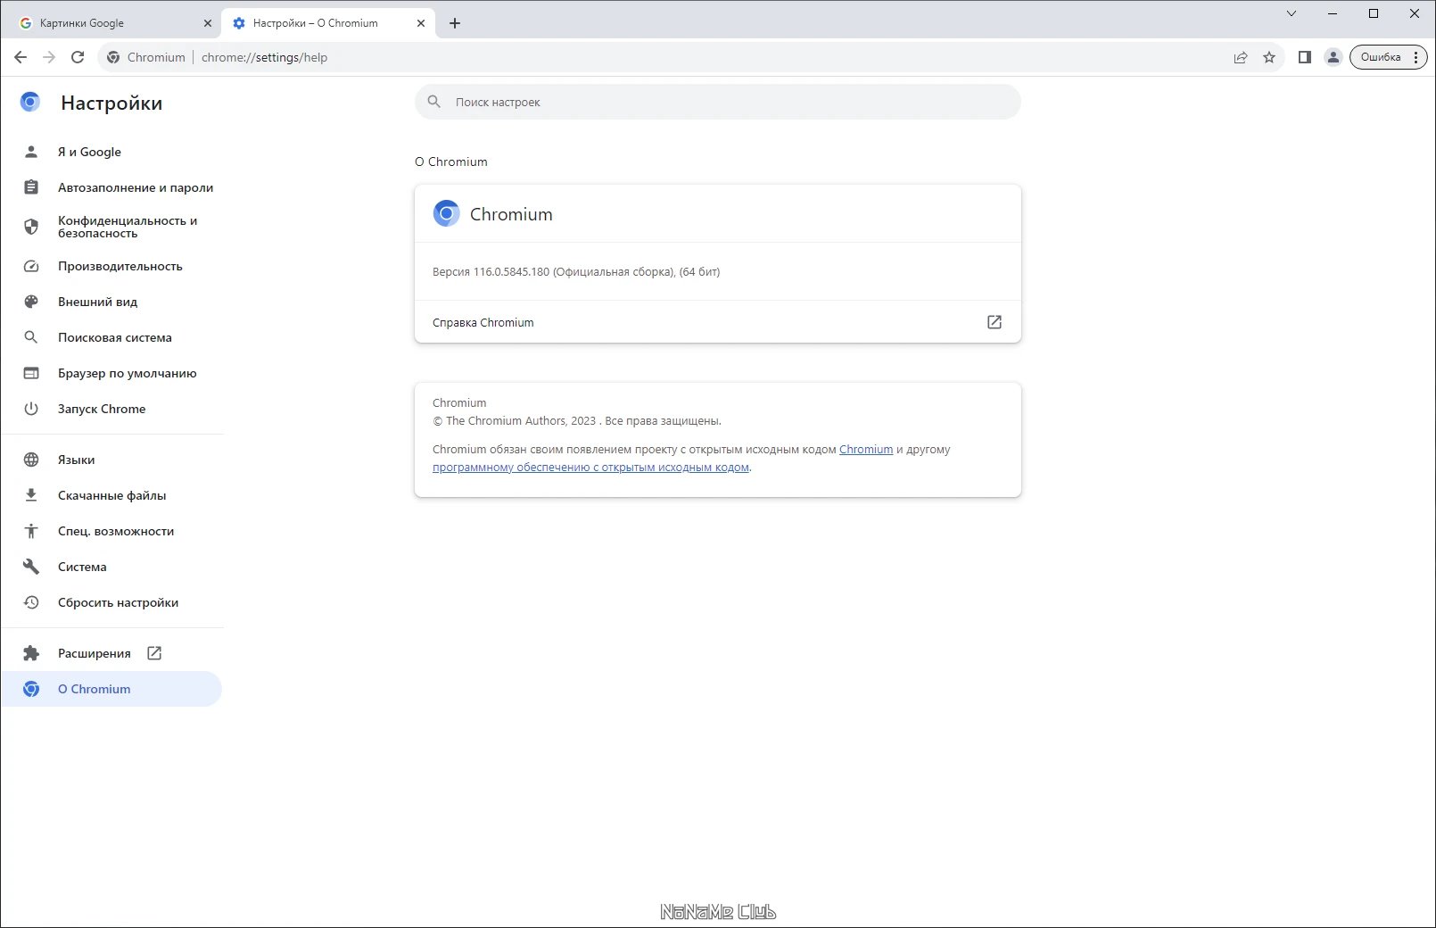The image size is (1436, 928).
Task: Open Я и Google settings section
Action: pyautogui.click(x=111, y=152)
